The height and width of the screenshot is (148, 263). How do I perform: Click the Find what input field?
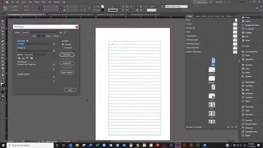(x=33, y=44)
